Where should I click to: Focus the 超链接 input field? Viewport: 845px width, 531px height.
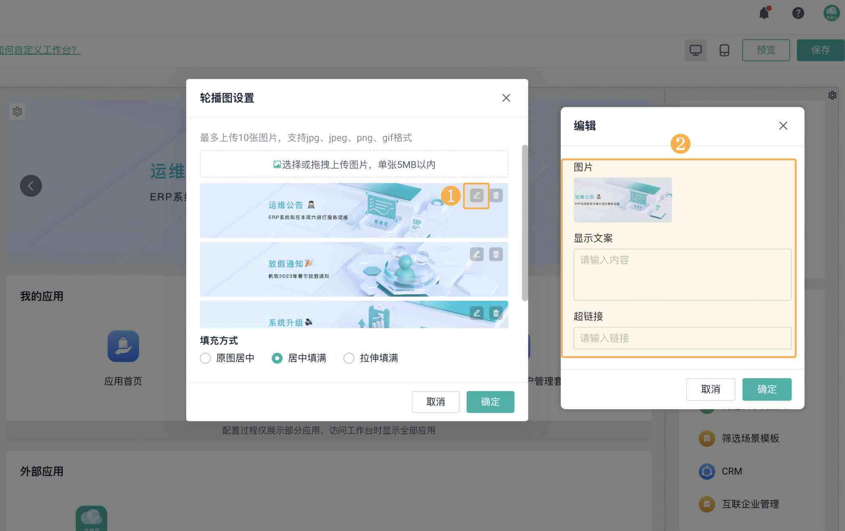(682, 338)
